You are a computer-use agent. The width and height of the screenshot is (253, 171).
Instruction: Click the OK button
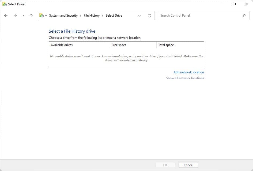click(165, 165)
